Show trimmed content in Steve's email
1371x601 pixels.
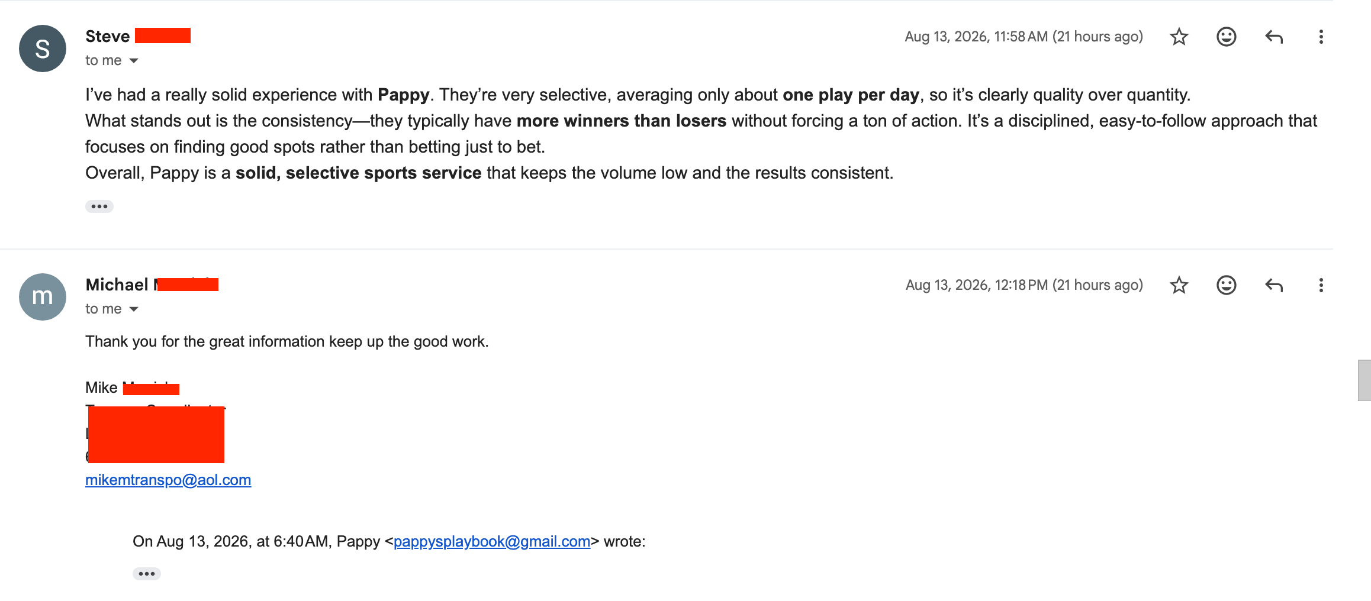click(x=99, y=206)
